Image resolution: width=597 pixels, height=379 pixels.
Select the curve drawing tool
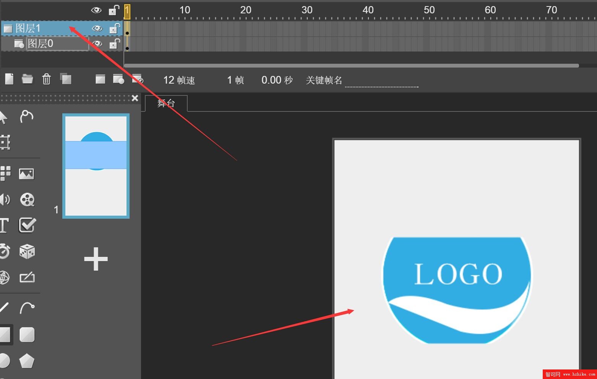27,308
